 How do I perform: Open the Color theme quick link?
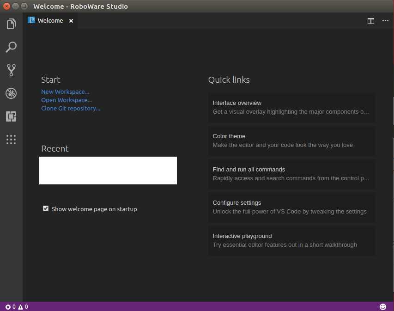click(291, 141)
